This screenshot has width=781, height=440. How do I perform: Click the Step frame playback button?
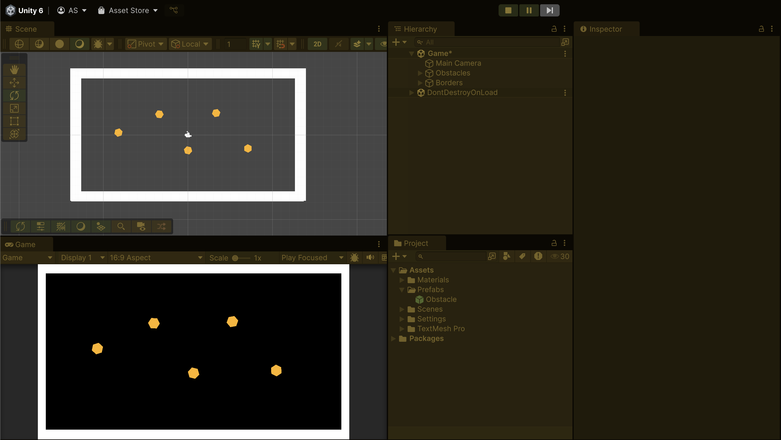tap(550, 10)
